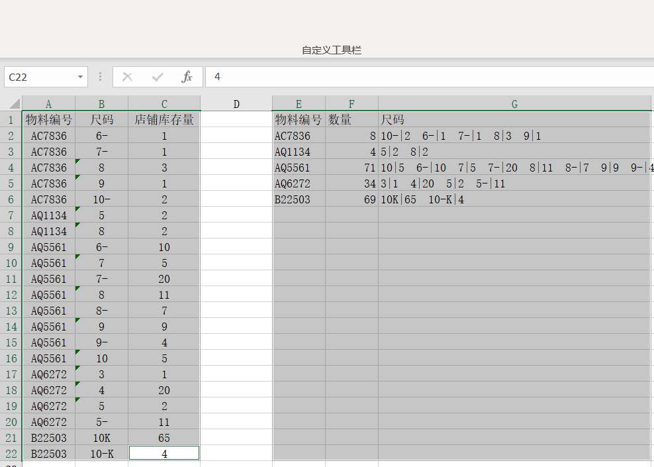654x467 pixels.
Task: Click the Cancel X icon in formula bar
Action: click(128, 77)
